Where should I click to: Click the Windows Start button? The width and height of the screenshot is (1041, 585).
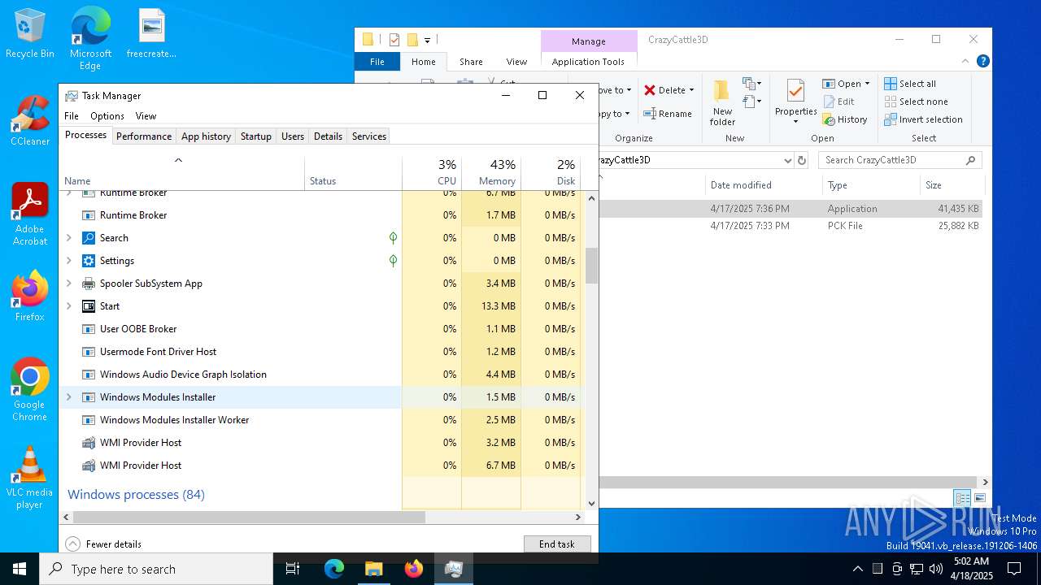click(x=20, y=569)
